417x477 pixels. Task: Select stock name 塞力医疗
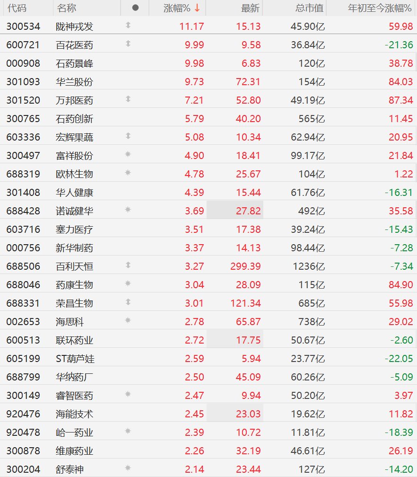(75, 230)
